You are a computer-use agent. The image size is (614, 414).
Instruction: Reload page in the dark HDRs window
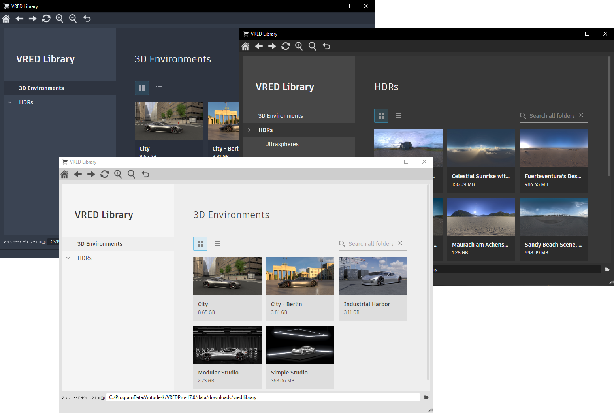286,46
